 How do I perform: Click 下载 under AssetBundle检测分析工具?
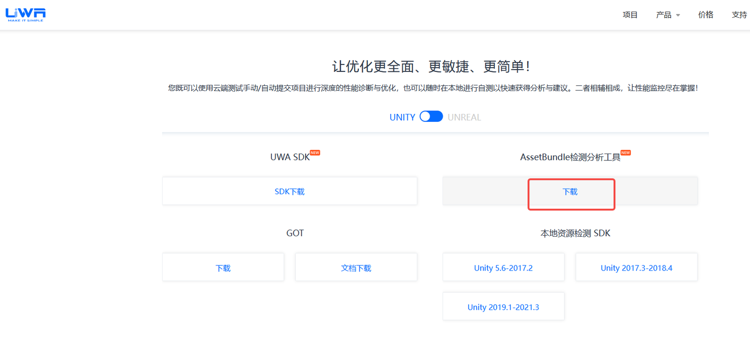tap(570, 191)
